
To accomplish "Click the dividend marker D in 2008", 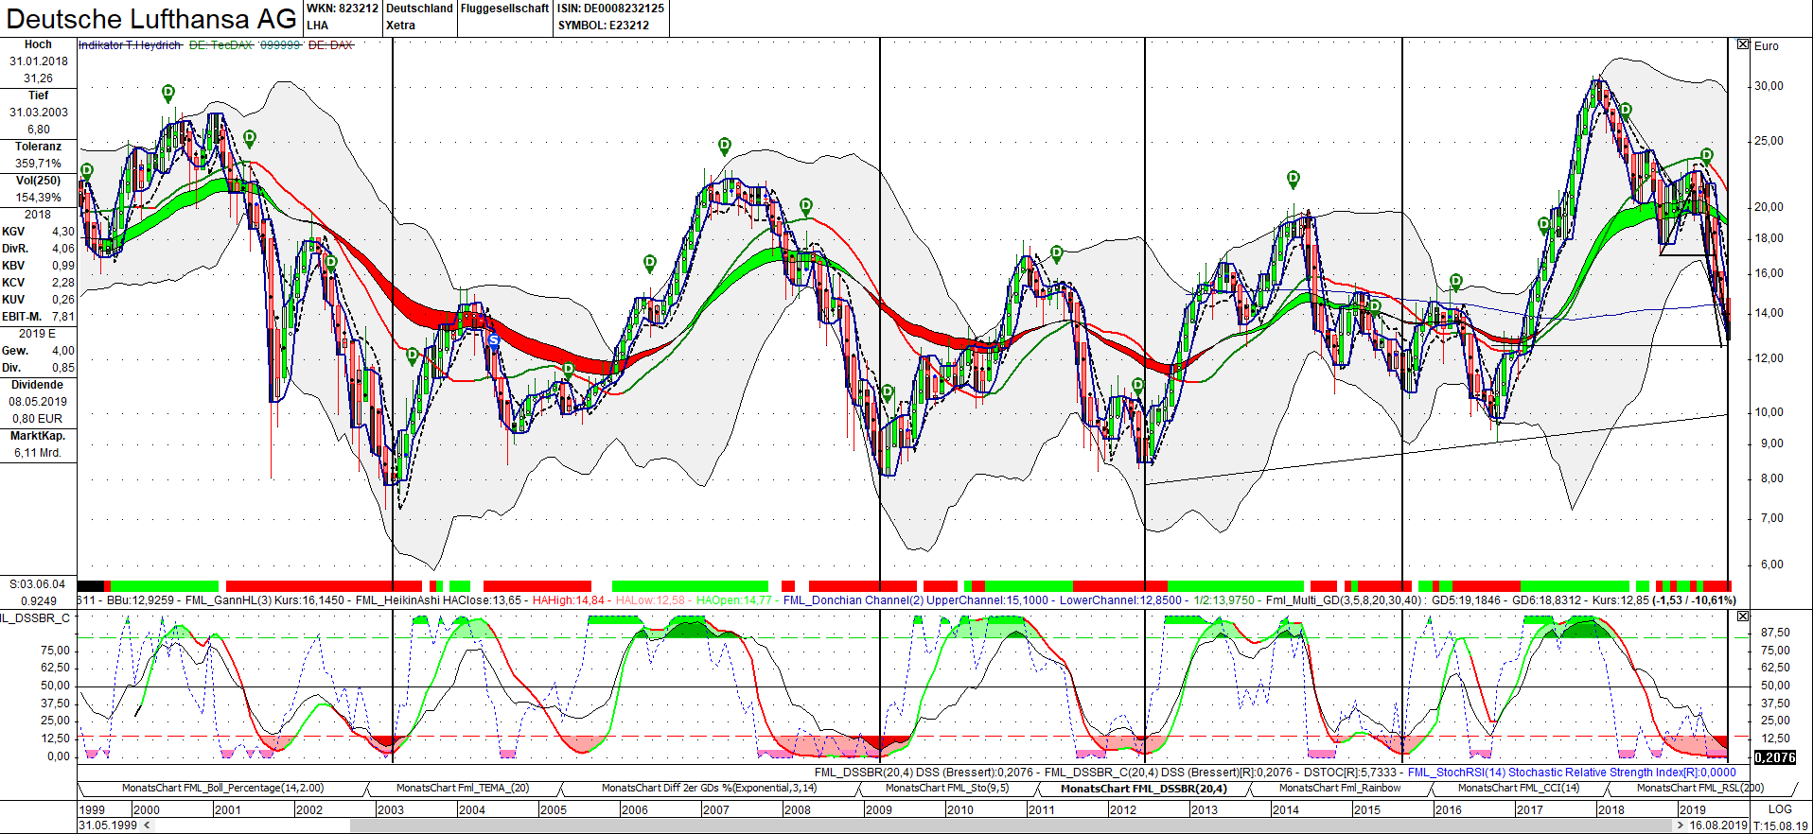I will (x=806, y=206).
